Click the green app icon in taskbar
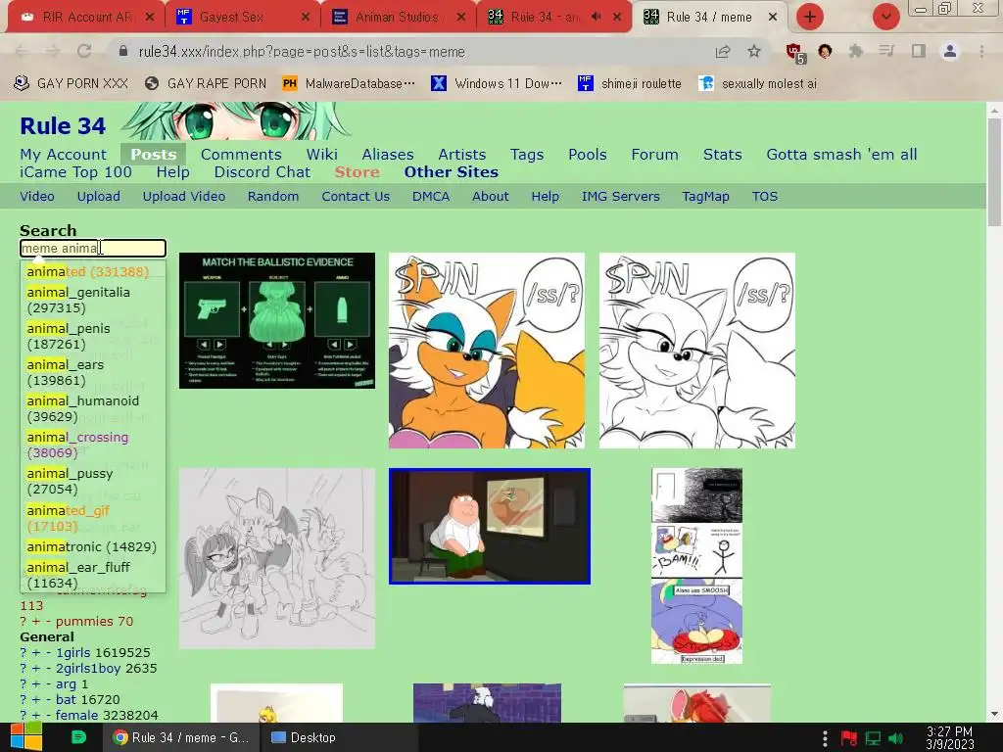The image size is (1003, 752). 78,737
